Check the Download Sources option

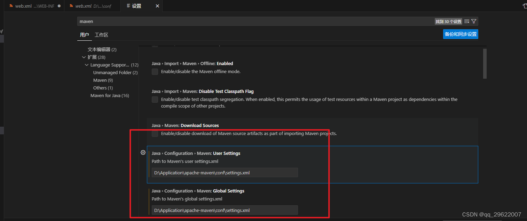pos(155,134)
